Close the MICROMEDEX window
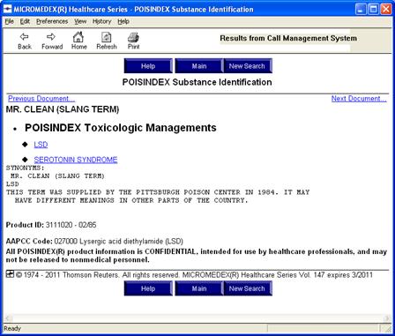Image resolution: width=395 pixels, height=336 pixels. [386, 10]
